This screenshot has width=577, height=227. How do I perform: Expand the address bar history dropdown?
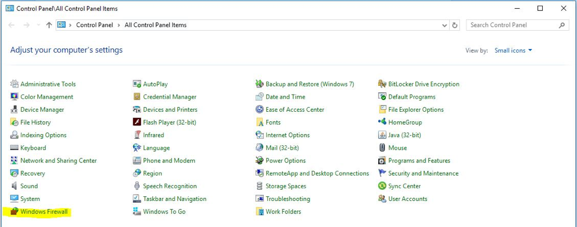(x=444, y=25)
